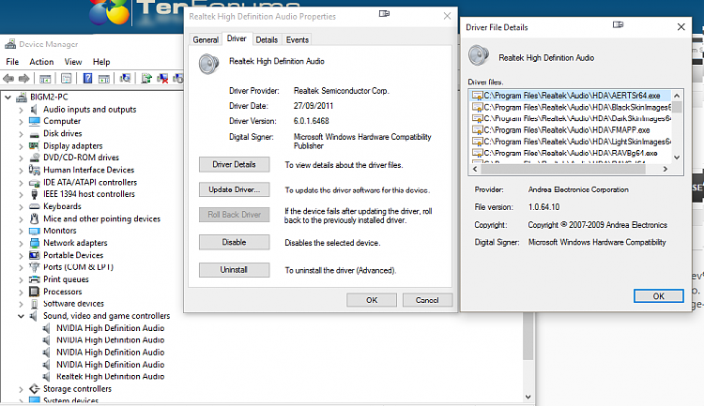Click the DVD/CD-ROM drives icon
The image size is (704, 406).
[34, 158]
